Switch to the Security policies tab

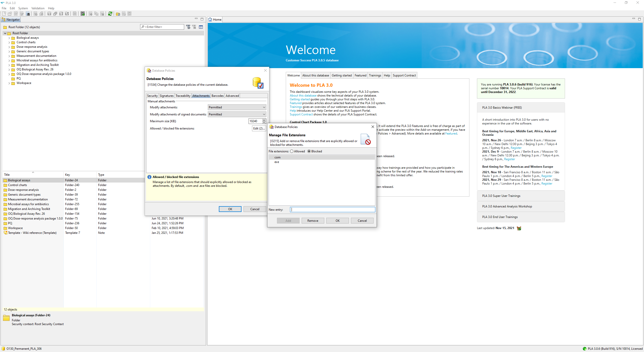pos(152,96)
